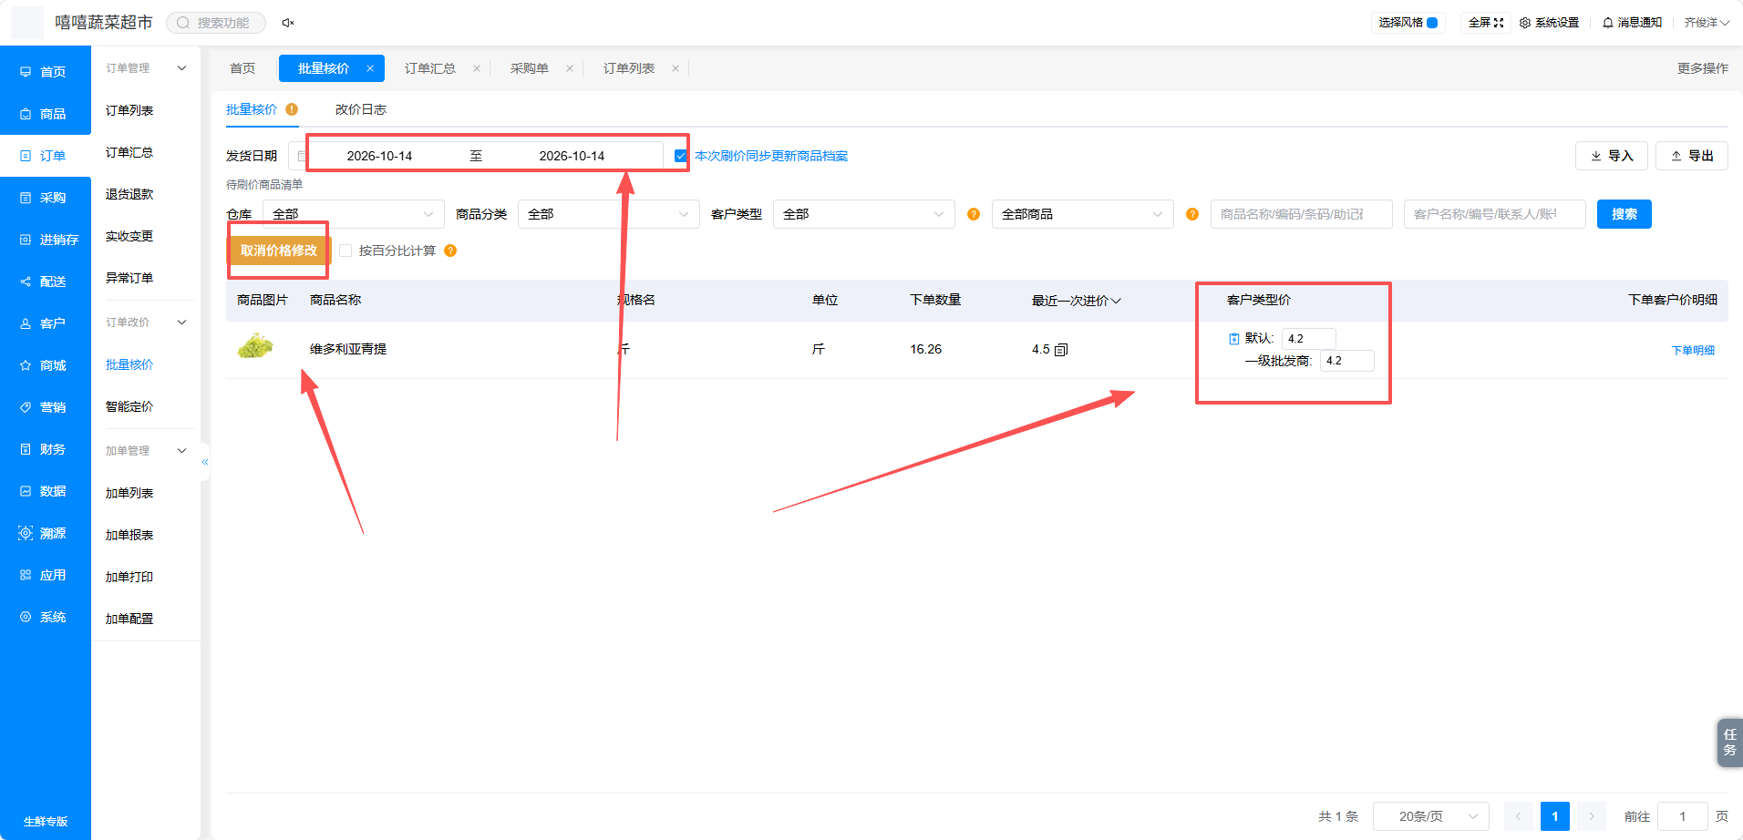Switch to the 改价日志 tab

(361, 109)
